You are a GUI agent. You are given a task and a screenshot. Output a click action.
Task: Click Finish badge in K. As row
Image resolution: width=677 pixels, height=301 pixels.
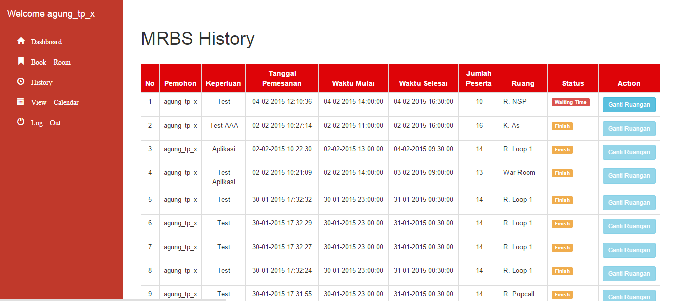pos(562,126)
